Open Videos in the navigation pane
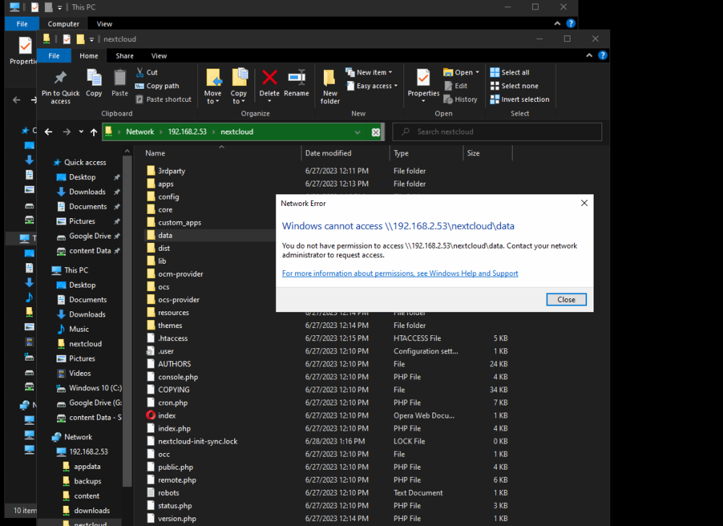 [80, 373]
